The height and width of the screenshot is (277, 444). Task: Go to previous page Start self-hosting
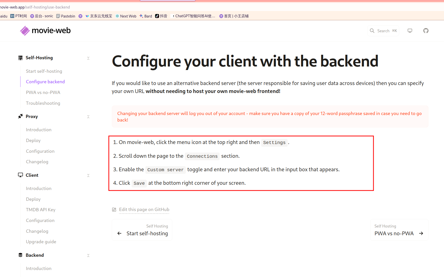142,230
